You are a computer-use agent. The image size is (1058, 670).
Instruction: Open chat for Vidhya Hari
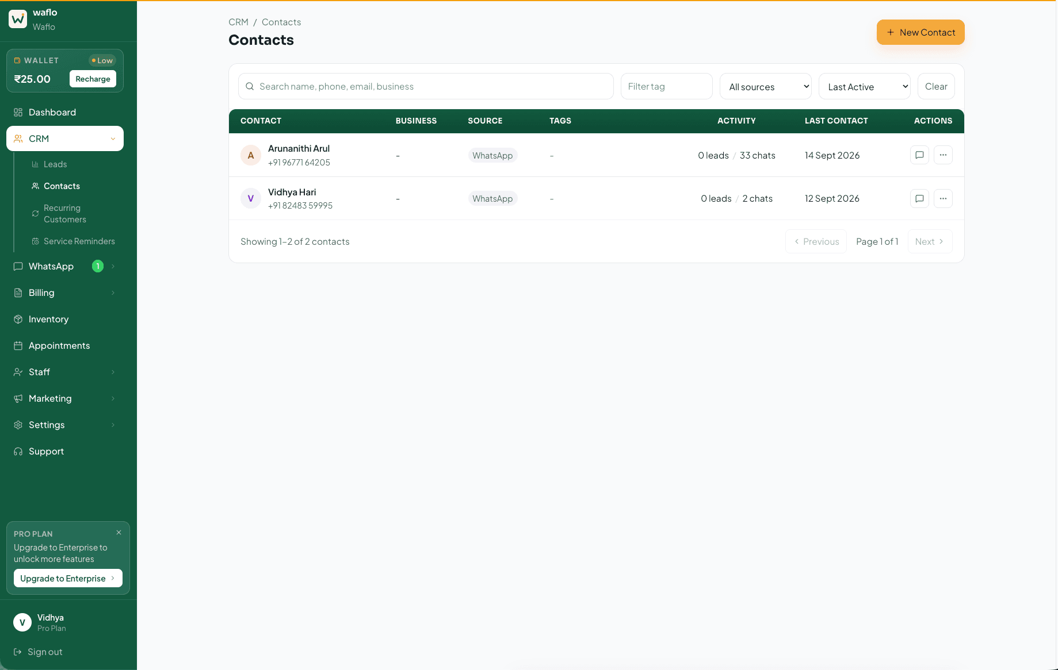pyautogui.click(x=919, y=199)
